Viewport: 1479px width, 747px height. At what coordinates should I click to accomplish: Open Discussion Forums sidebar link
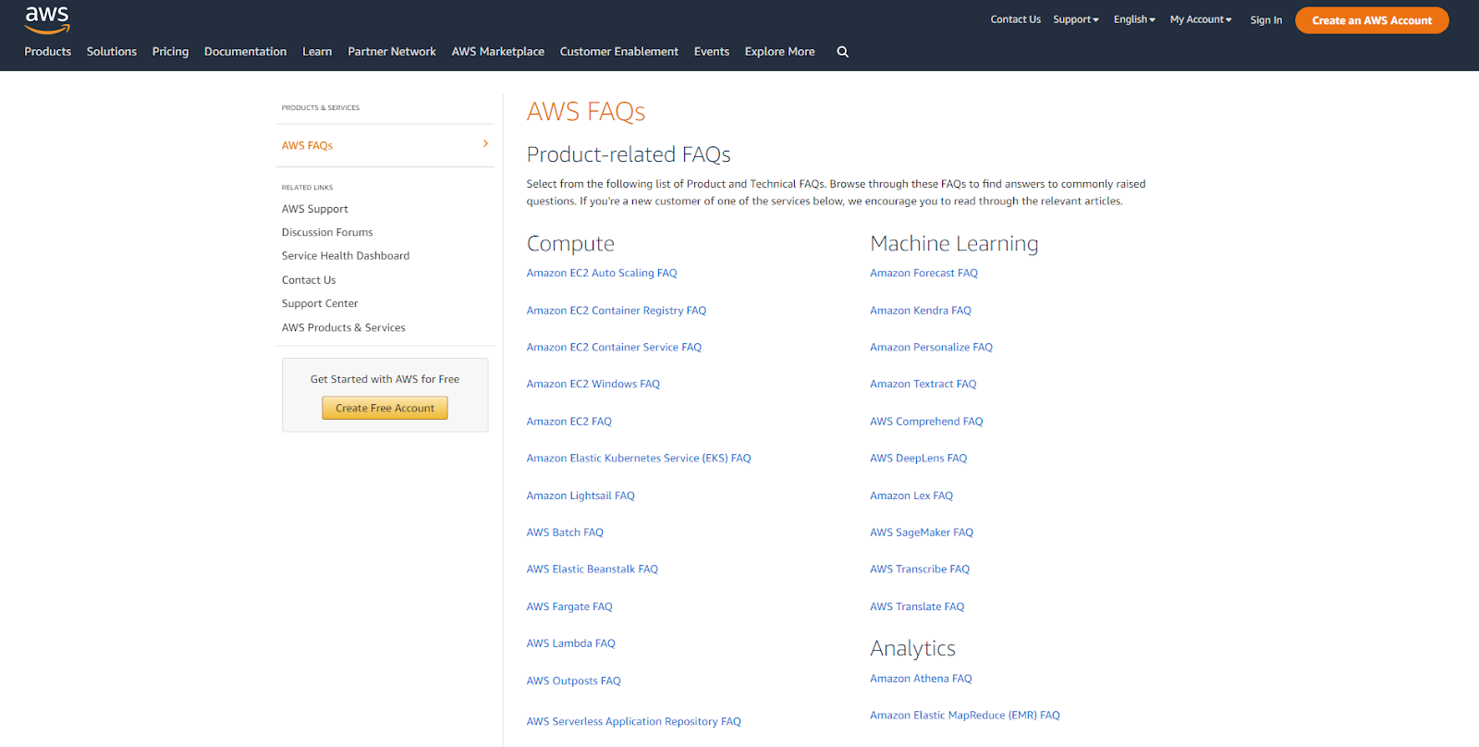click(x=327, y=232)
